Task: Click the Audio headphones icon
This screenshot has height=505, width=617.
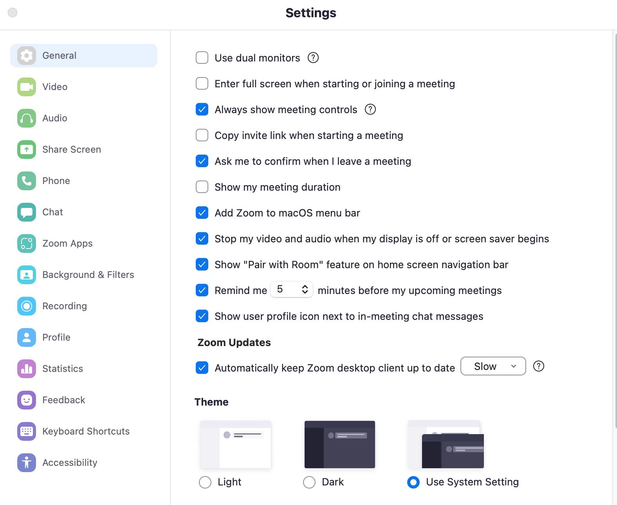Action: tap(27, 118)
